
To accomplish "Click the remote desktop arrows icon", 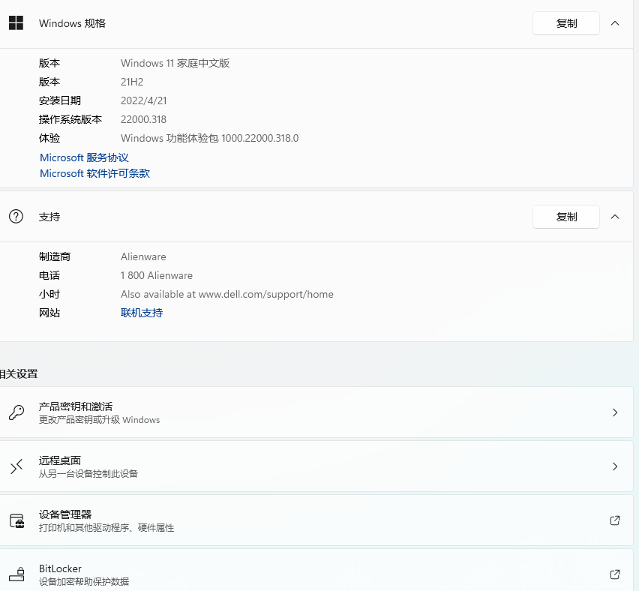I will click(x=16, y=466).
